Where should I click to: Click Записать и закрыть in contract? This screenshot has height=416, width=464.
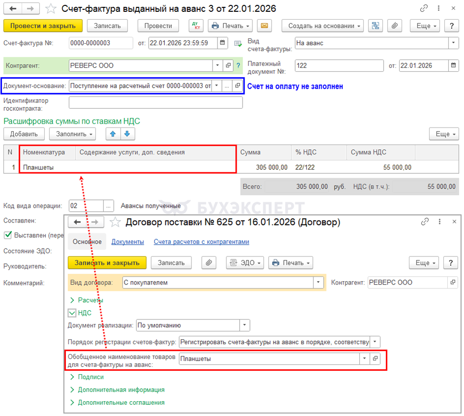tap(107, 262)
